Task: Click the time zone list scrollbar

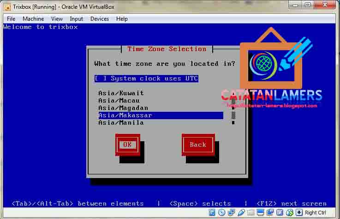Action: coord(233,108)
